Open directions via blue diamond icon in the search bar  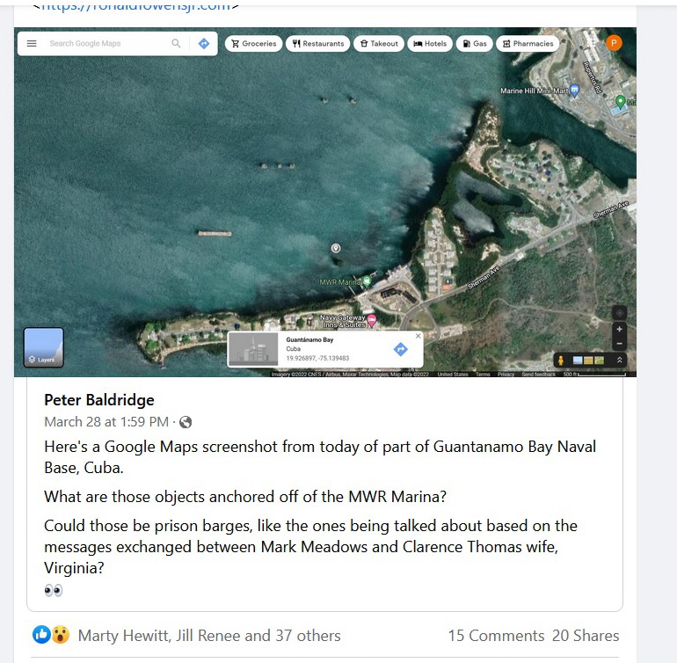pos(204,44)
